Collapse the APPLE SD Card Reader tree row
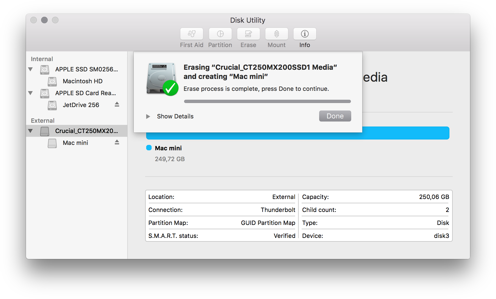Screen dimensions: 496x299 point(31,93)
